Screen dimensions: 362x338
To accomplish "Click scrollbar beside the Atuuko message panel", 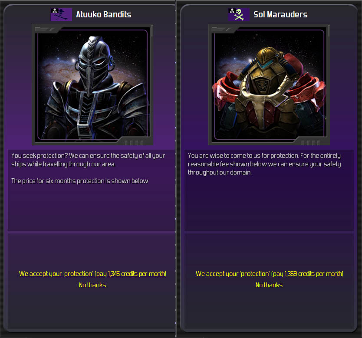I will click(x=175, y=191).
